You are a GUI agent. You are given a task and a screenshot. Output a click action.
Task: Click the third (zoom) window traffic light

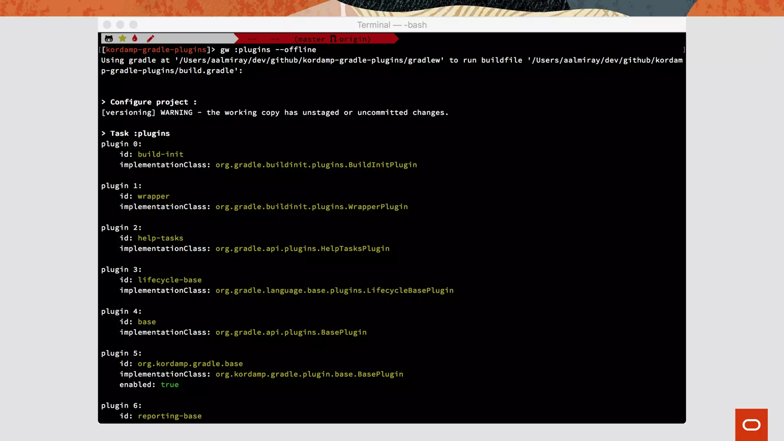pyautogui.click(x=133, y=25)
